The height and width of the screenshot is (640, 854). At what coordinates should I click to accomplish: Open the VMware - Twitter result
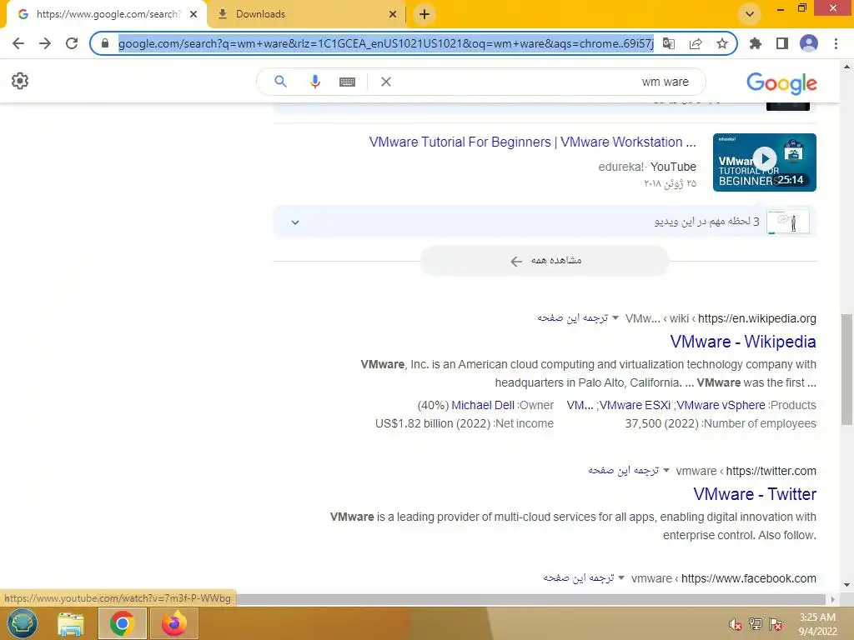pos(754,494)
